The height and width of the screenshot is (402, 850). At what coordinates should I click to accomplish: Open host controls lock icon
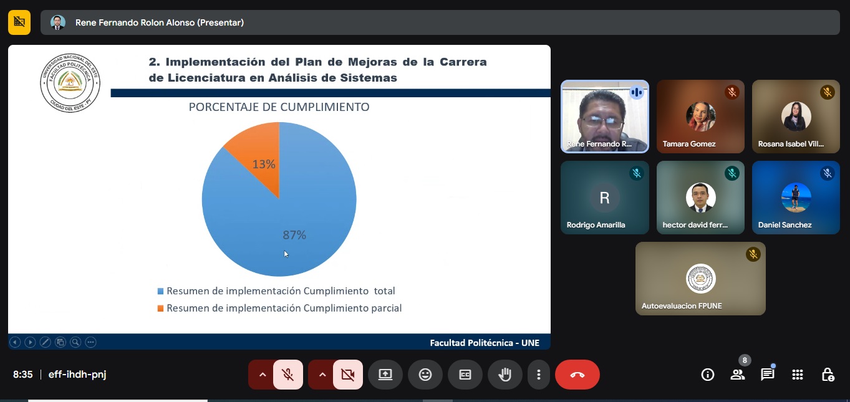tap(828, 375)
